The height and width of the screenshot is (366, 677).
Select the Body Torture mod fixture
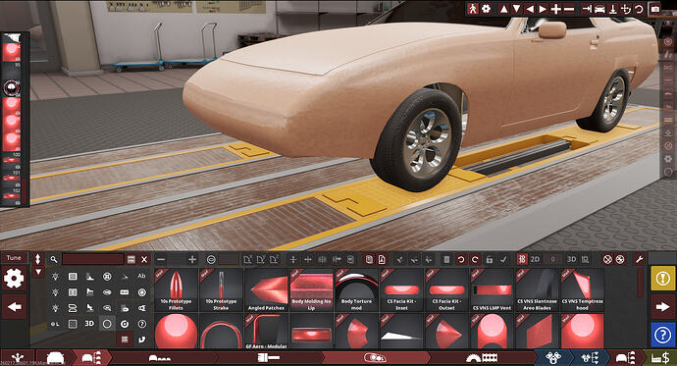(x=356, y=289)
